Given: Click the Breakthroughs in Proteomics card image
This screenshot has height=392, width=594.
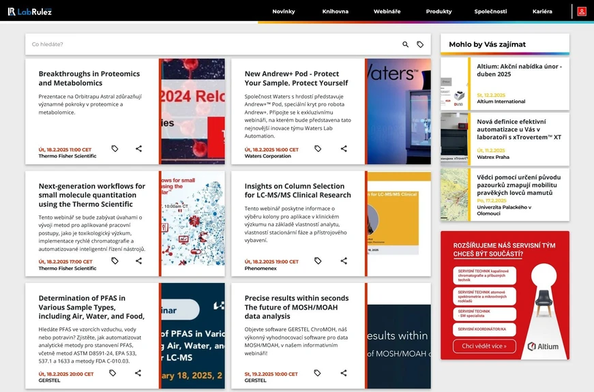Looking at the screenshot, I should (x=193, y=111).
